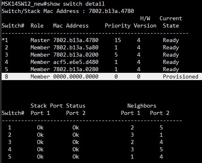Click the hostname prompt 'MSK14SW12_new#'
Image resolution: width=202 pixels, height=163 pixels.
(x=24, y=4)
